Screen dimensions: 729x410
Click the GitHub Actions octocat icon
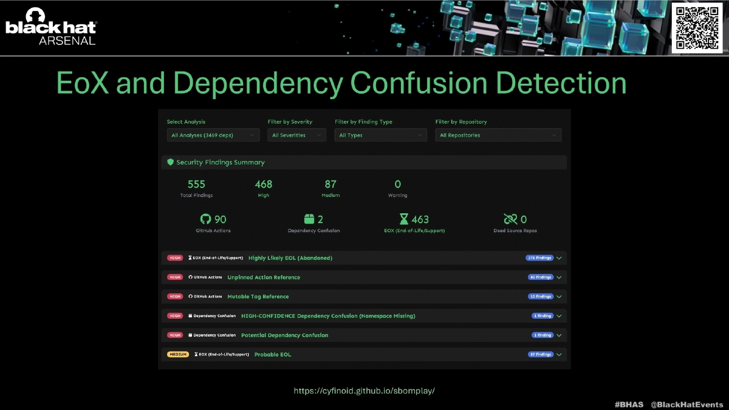pyautogui.click(x=205, y=219)
